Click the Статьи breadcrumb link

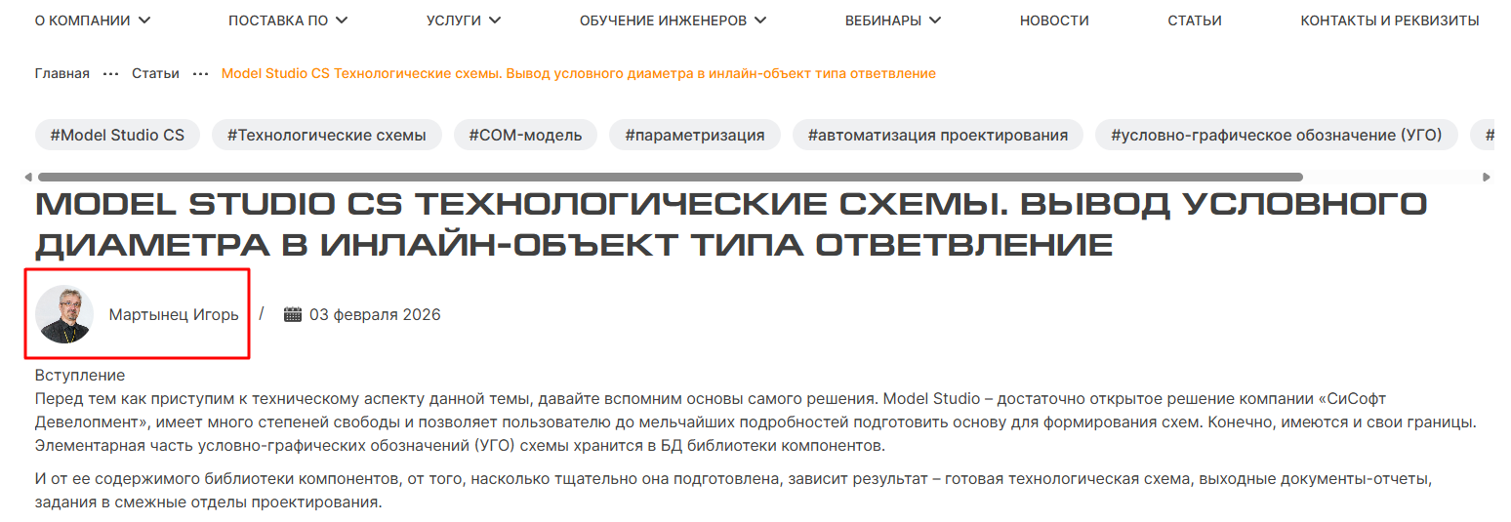[x=155, y=73]
